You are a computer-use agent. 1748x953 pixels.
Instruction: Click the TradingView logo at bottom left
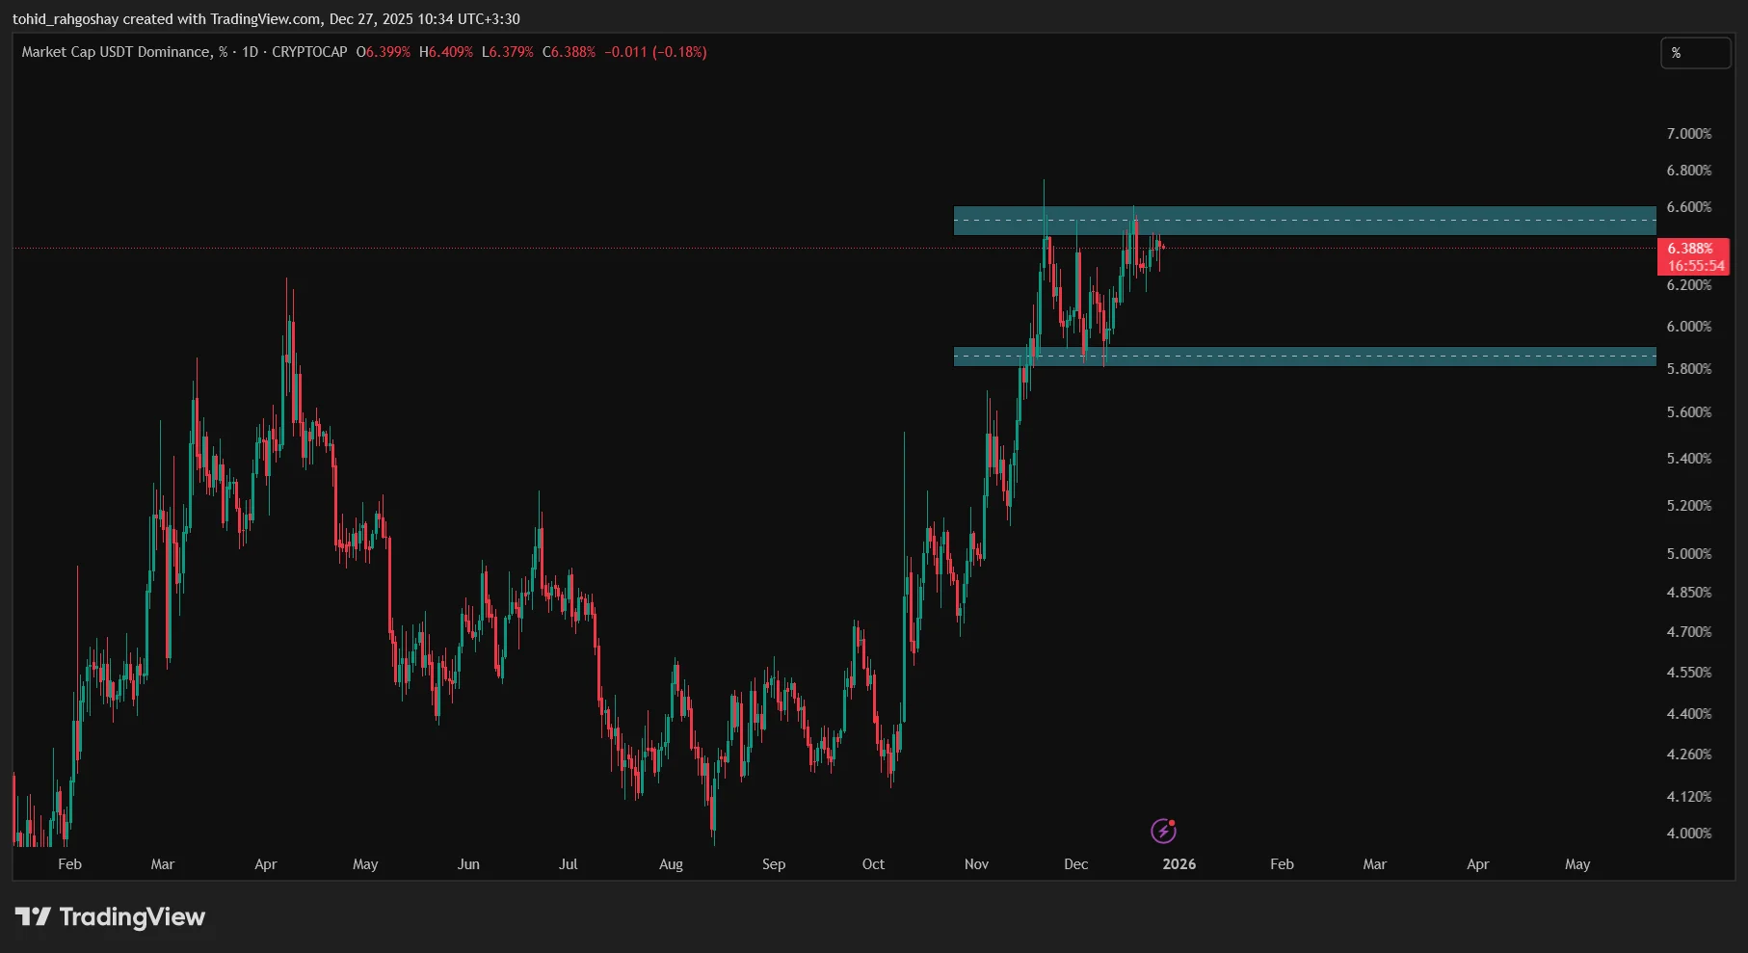[109, 916]
